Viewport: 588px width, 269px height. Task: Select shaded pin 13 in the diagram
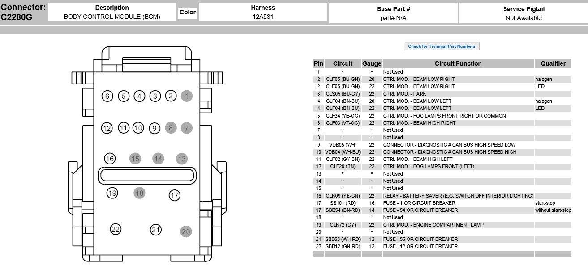pyautogui.click(x=182, y=158)
